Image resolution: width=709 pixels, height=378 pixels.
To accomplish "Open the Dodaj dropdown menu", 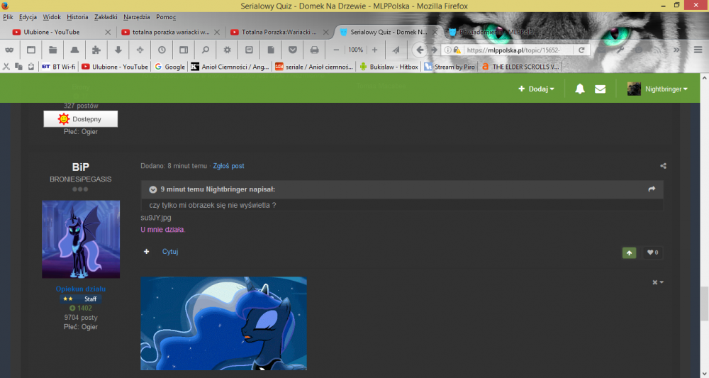I will click(536, 89).
